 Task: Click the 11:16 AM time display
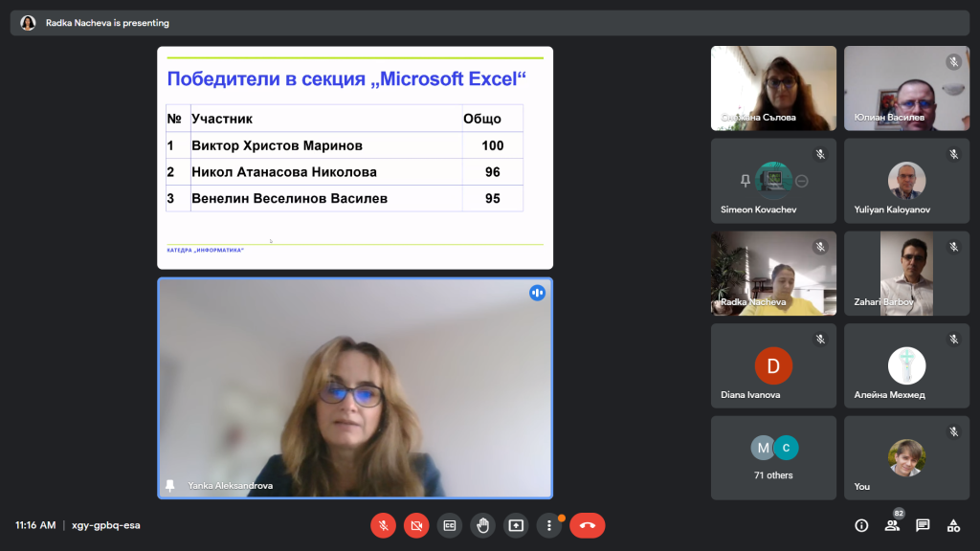pos(35,525)
